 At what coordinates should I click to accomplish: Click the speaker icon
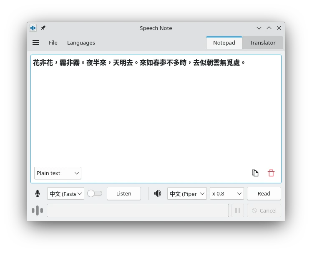pos(158,193)
